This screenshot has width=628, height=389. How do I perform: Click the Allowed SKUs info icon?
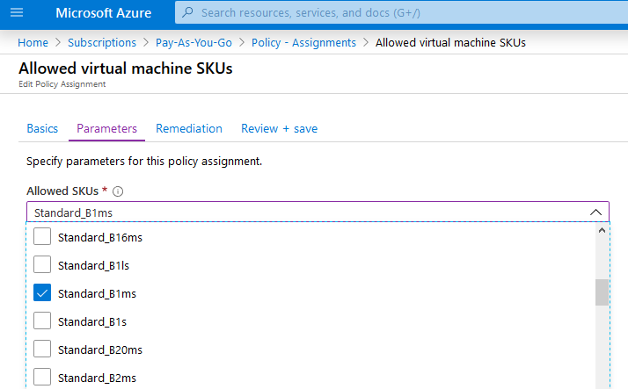click(x=118, y=191)
